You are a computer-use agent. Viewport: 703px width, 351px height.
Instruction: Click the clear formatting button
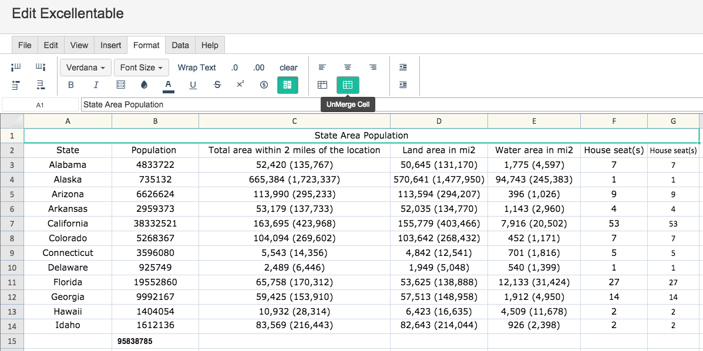point(288,67)
